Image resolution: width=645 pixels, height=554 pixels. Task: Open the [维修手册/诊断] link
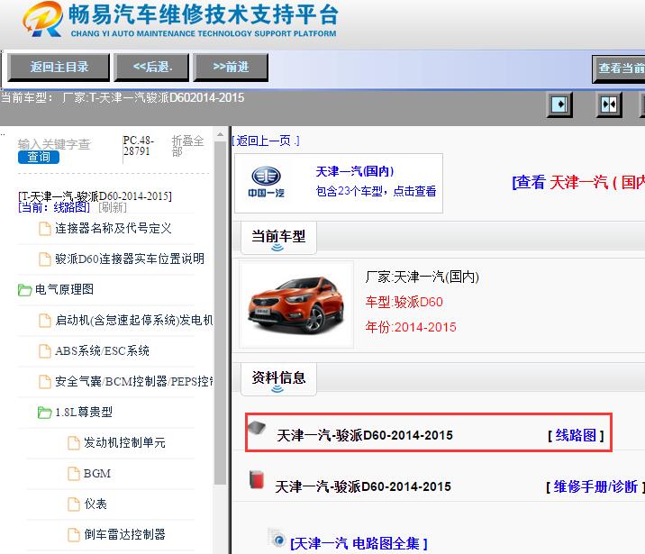point(595,486)
